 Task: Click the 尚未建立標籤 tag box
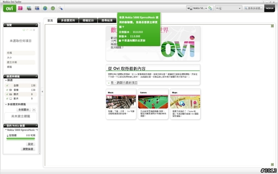coord(20,116)
